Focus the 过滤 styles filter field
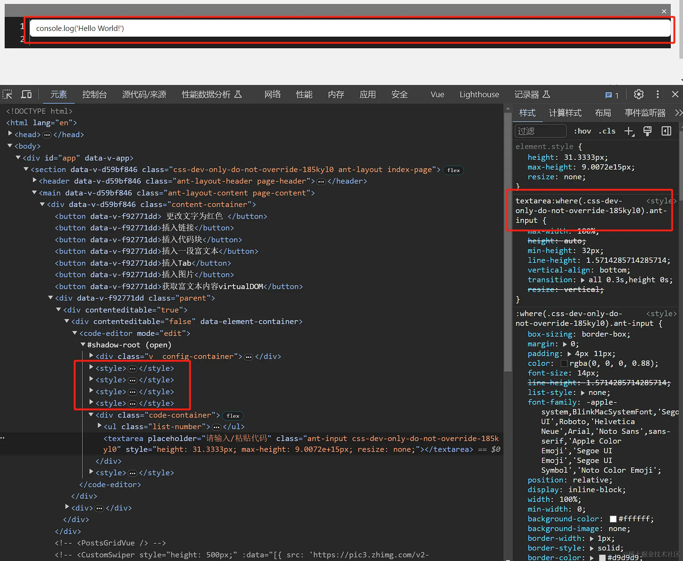The image size is (683, 561). point(541,131)
